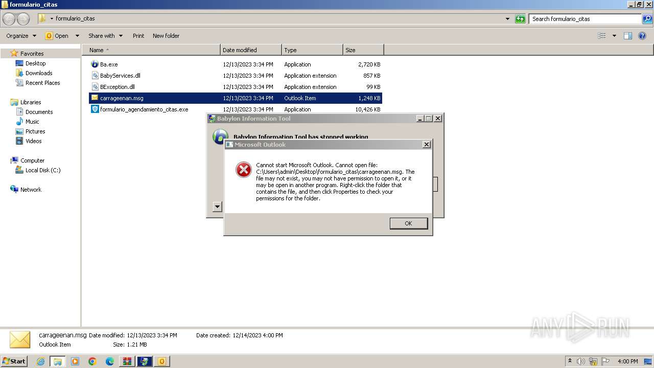Launch Microsoft Edge from taskbar
This screenshot has width=654, height=368.
pyautogui.click(x=110, y=361)
